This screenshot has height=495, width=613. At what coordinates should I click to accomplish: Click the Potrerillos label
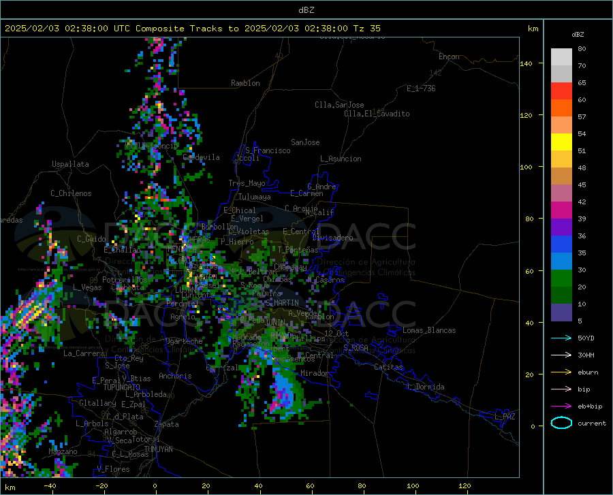click(x=125, y=280)
